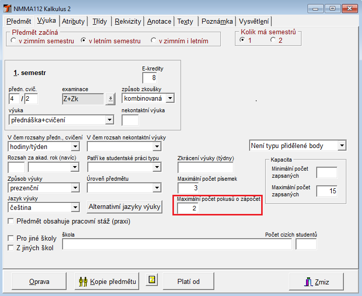Click the examinace lookup icon button
The width and height of the screenshot is (362, 296).
(110, 99)
